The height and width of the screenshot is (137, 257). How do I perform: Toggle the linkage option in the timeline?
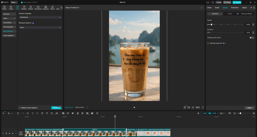point(214,113)
